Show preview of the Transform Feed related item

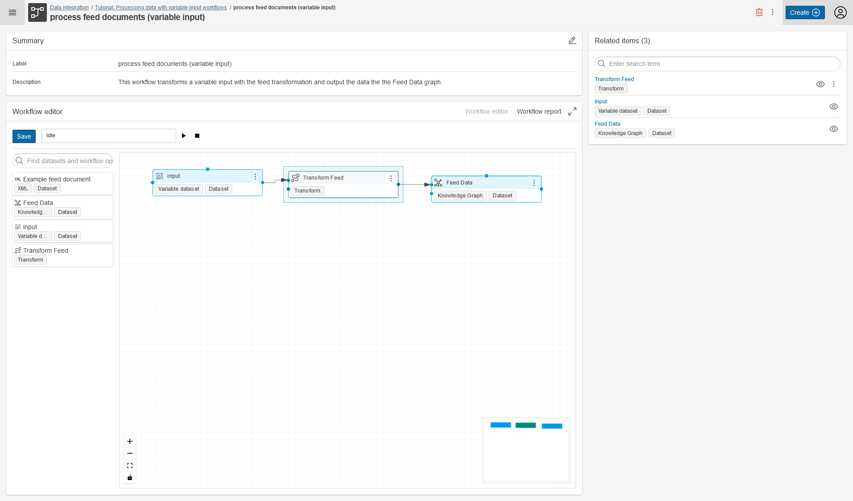tap(820, 84)
